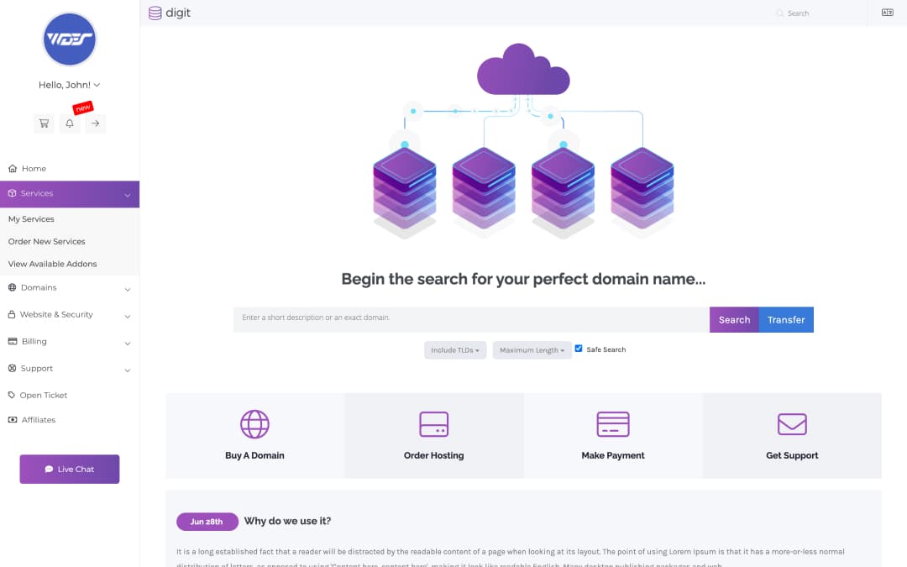Click the magnifier icon in top search

779,13
